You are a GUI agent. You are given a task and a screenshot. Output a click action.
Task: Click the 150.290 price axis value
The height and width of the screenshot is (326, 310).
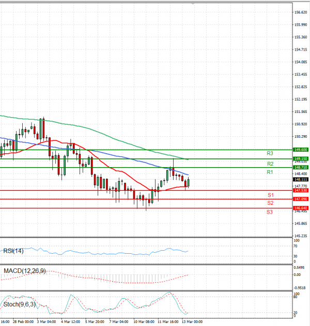pos(301,137)
